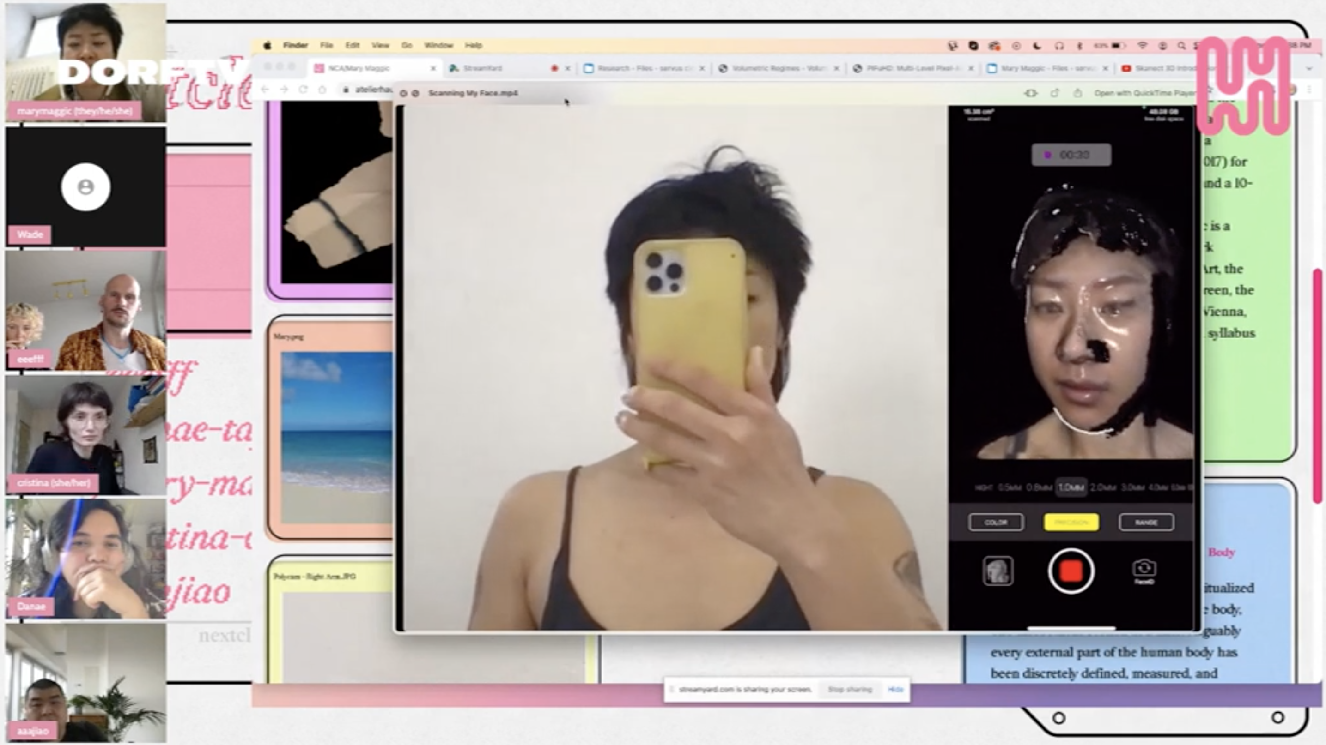Image resolution: width=1326 pixels, height=745 pixels.
Task: Expand the browser tab list chevron
Action: (1309, 68)
